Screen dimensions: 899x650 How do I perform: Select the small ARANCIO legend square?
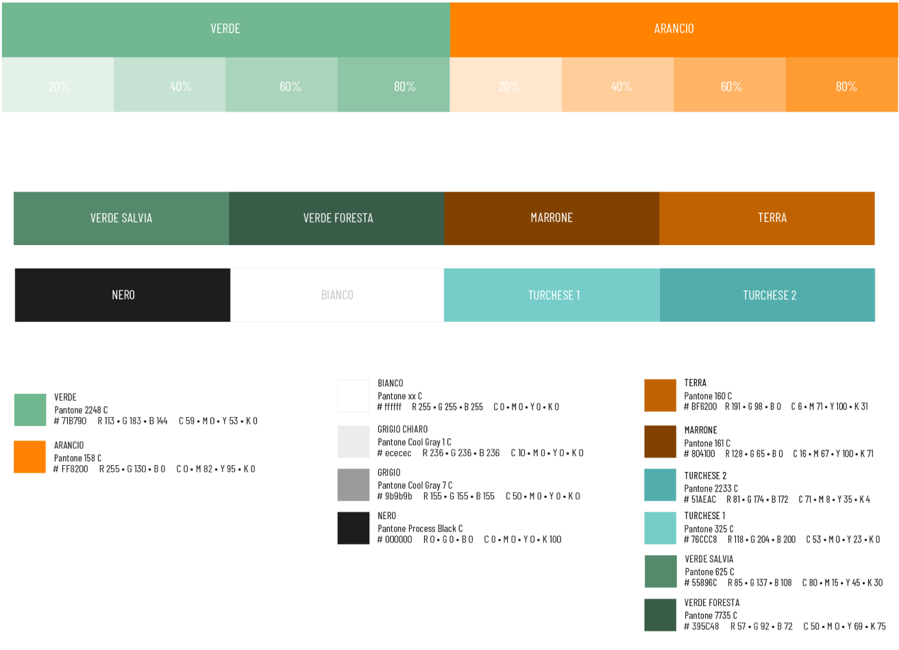(29, 457)
